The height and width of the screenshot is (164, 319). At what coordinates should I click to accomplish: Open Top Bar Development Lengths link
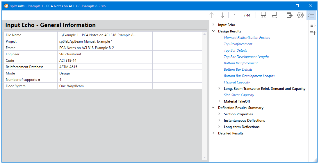[x=247, y=57]
